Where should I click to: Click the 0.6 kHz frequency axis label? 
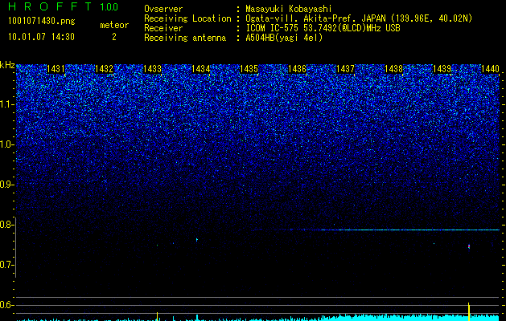(6, 305)
